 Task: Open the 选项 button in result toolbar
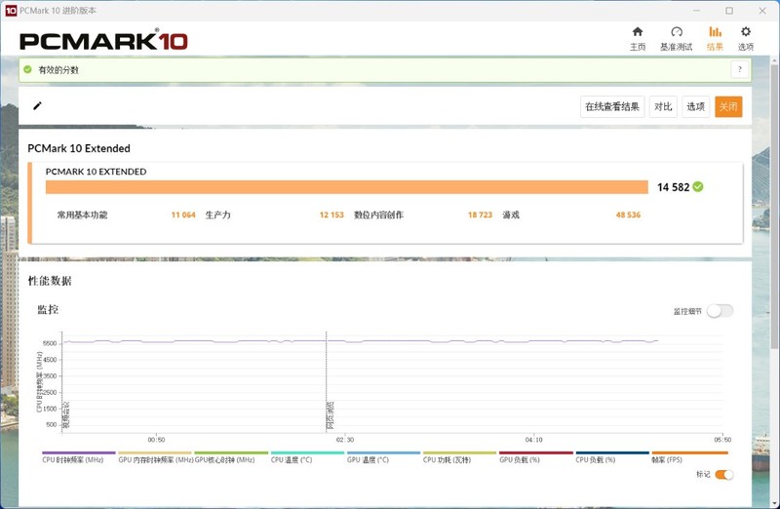pyautogui.click(x=695, y=106)
